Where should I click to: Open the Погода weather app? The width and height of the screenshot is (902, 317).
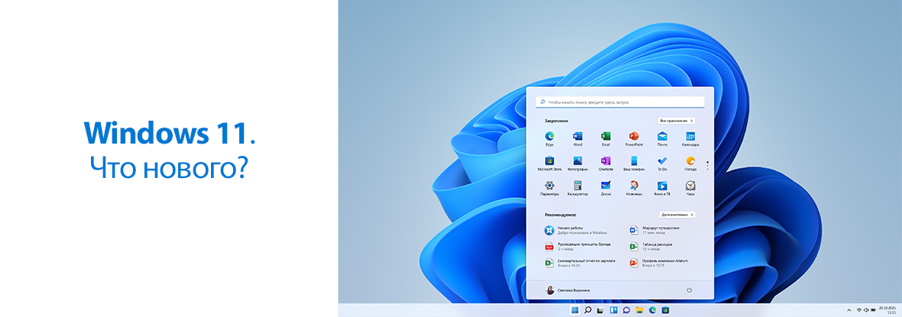tap(690, 163)
